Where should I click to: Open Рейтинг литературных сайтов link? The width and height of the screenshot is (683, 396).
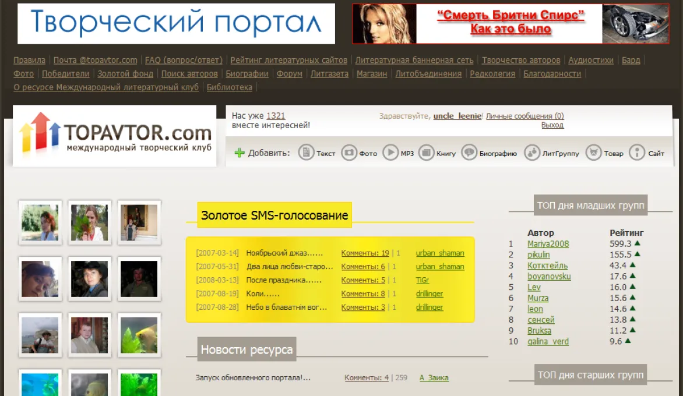point(289,60)
